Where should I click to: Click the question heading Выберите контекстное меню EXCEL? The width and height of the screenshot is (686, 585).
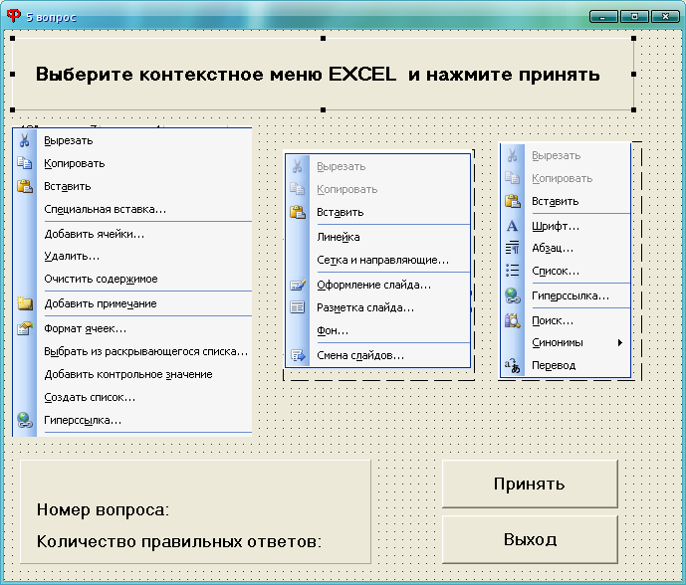click(318, 75)
